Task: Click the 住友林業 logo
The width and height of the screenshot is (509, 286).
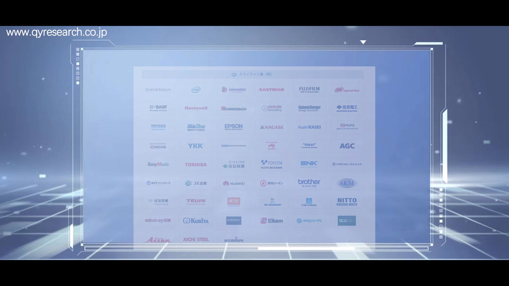Action: (x=234, y=165)
